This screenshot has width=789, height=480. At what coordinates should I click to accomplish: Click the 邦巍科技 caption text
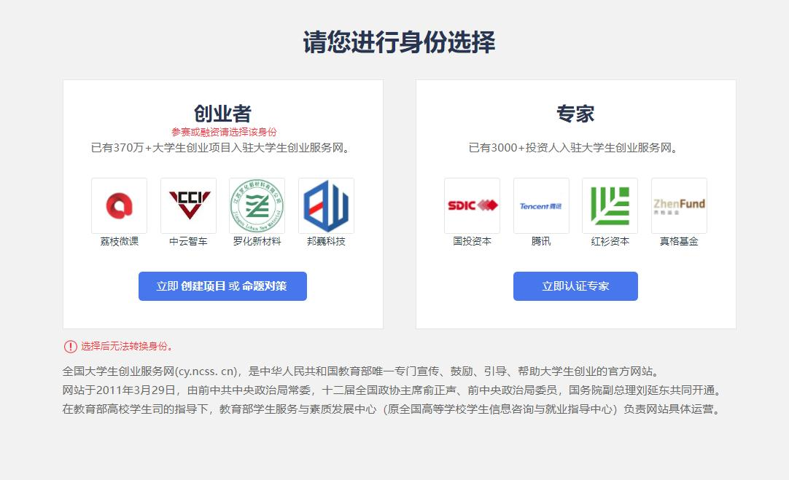[326, 242]
